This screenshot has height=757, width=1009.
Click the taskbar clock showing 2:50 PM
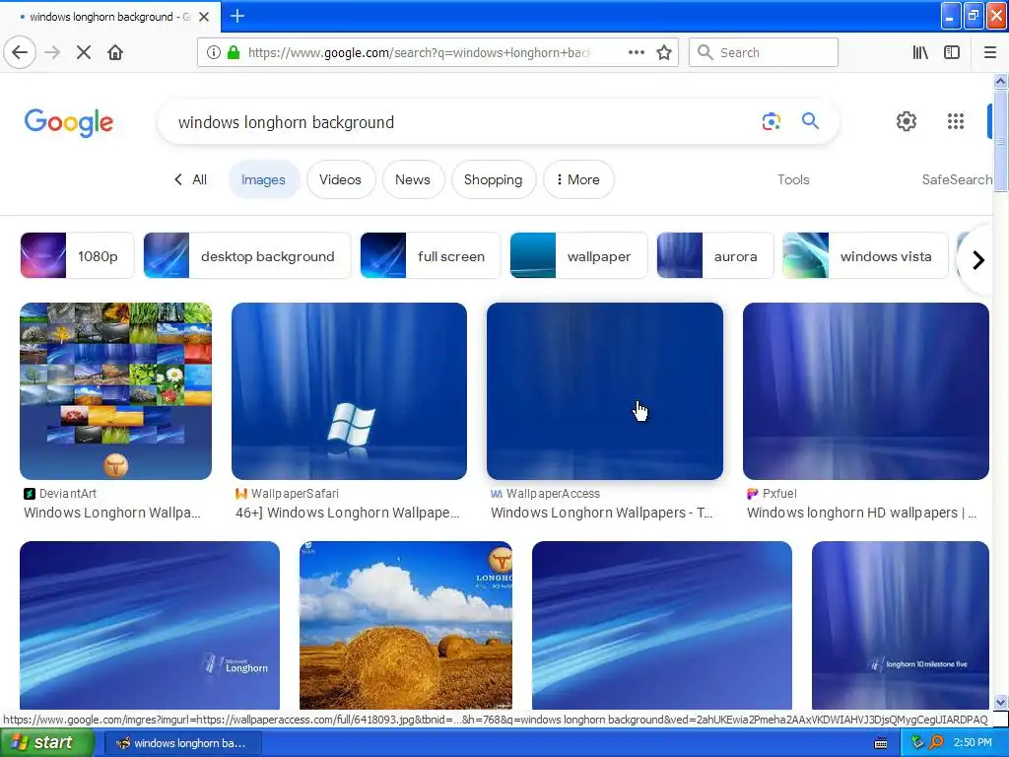(x=973, y=742)
